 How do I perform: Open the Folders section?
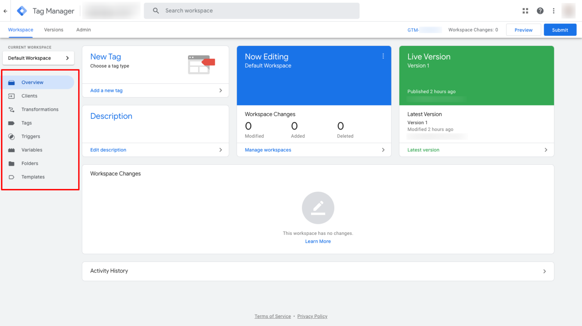tap(30, 163)
